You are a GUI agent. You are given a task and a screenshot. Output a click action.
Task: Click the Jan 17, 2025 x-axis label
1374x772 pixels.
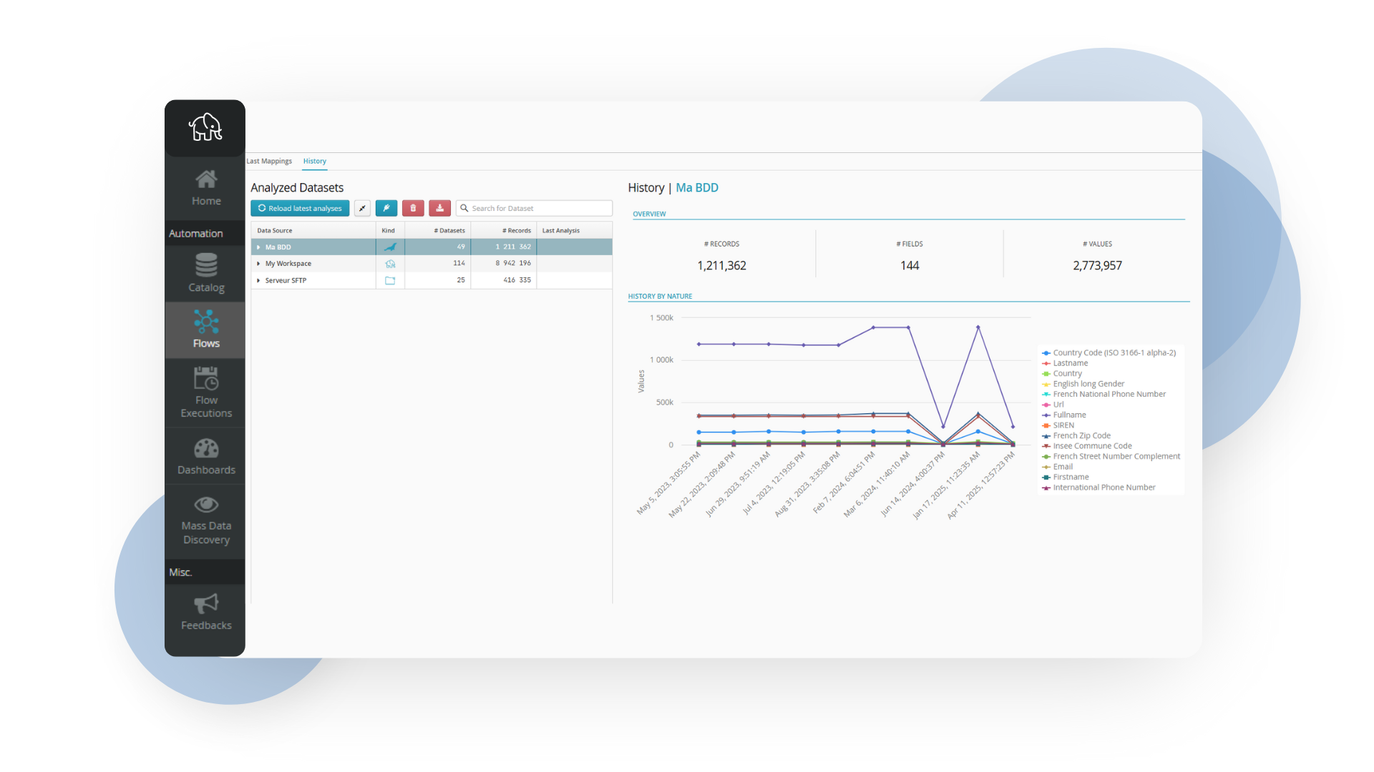[x=946, y=485]
